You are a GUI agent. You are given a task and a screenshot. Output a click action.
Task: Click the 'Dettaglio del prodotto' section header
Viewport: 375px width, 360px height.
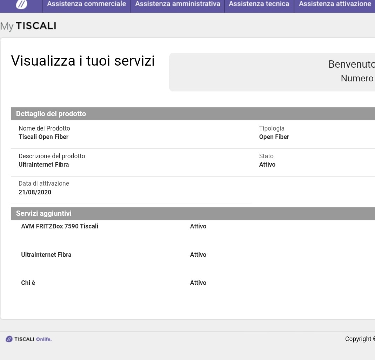[x=193, y=114]
